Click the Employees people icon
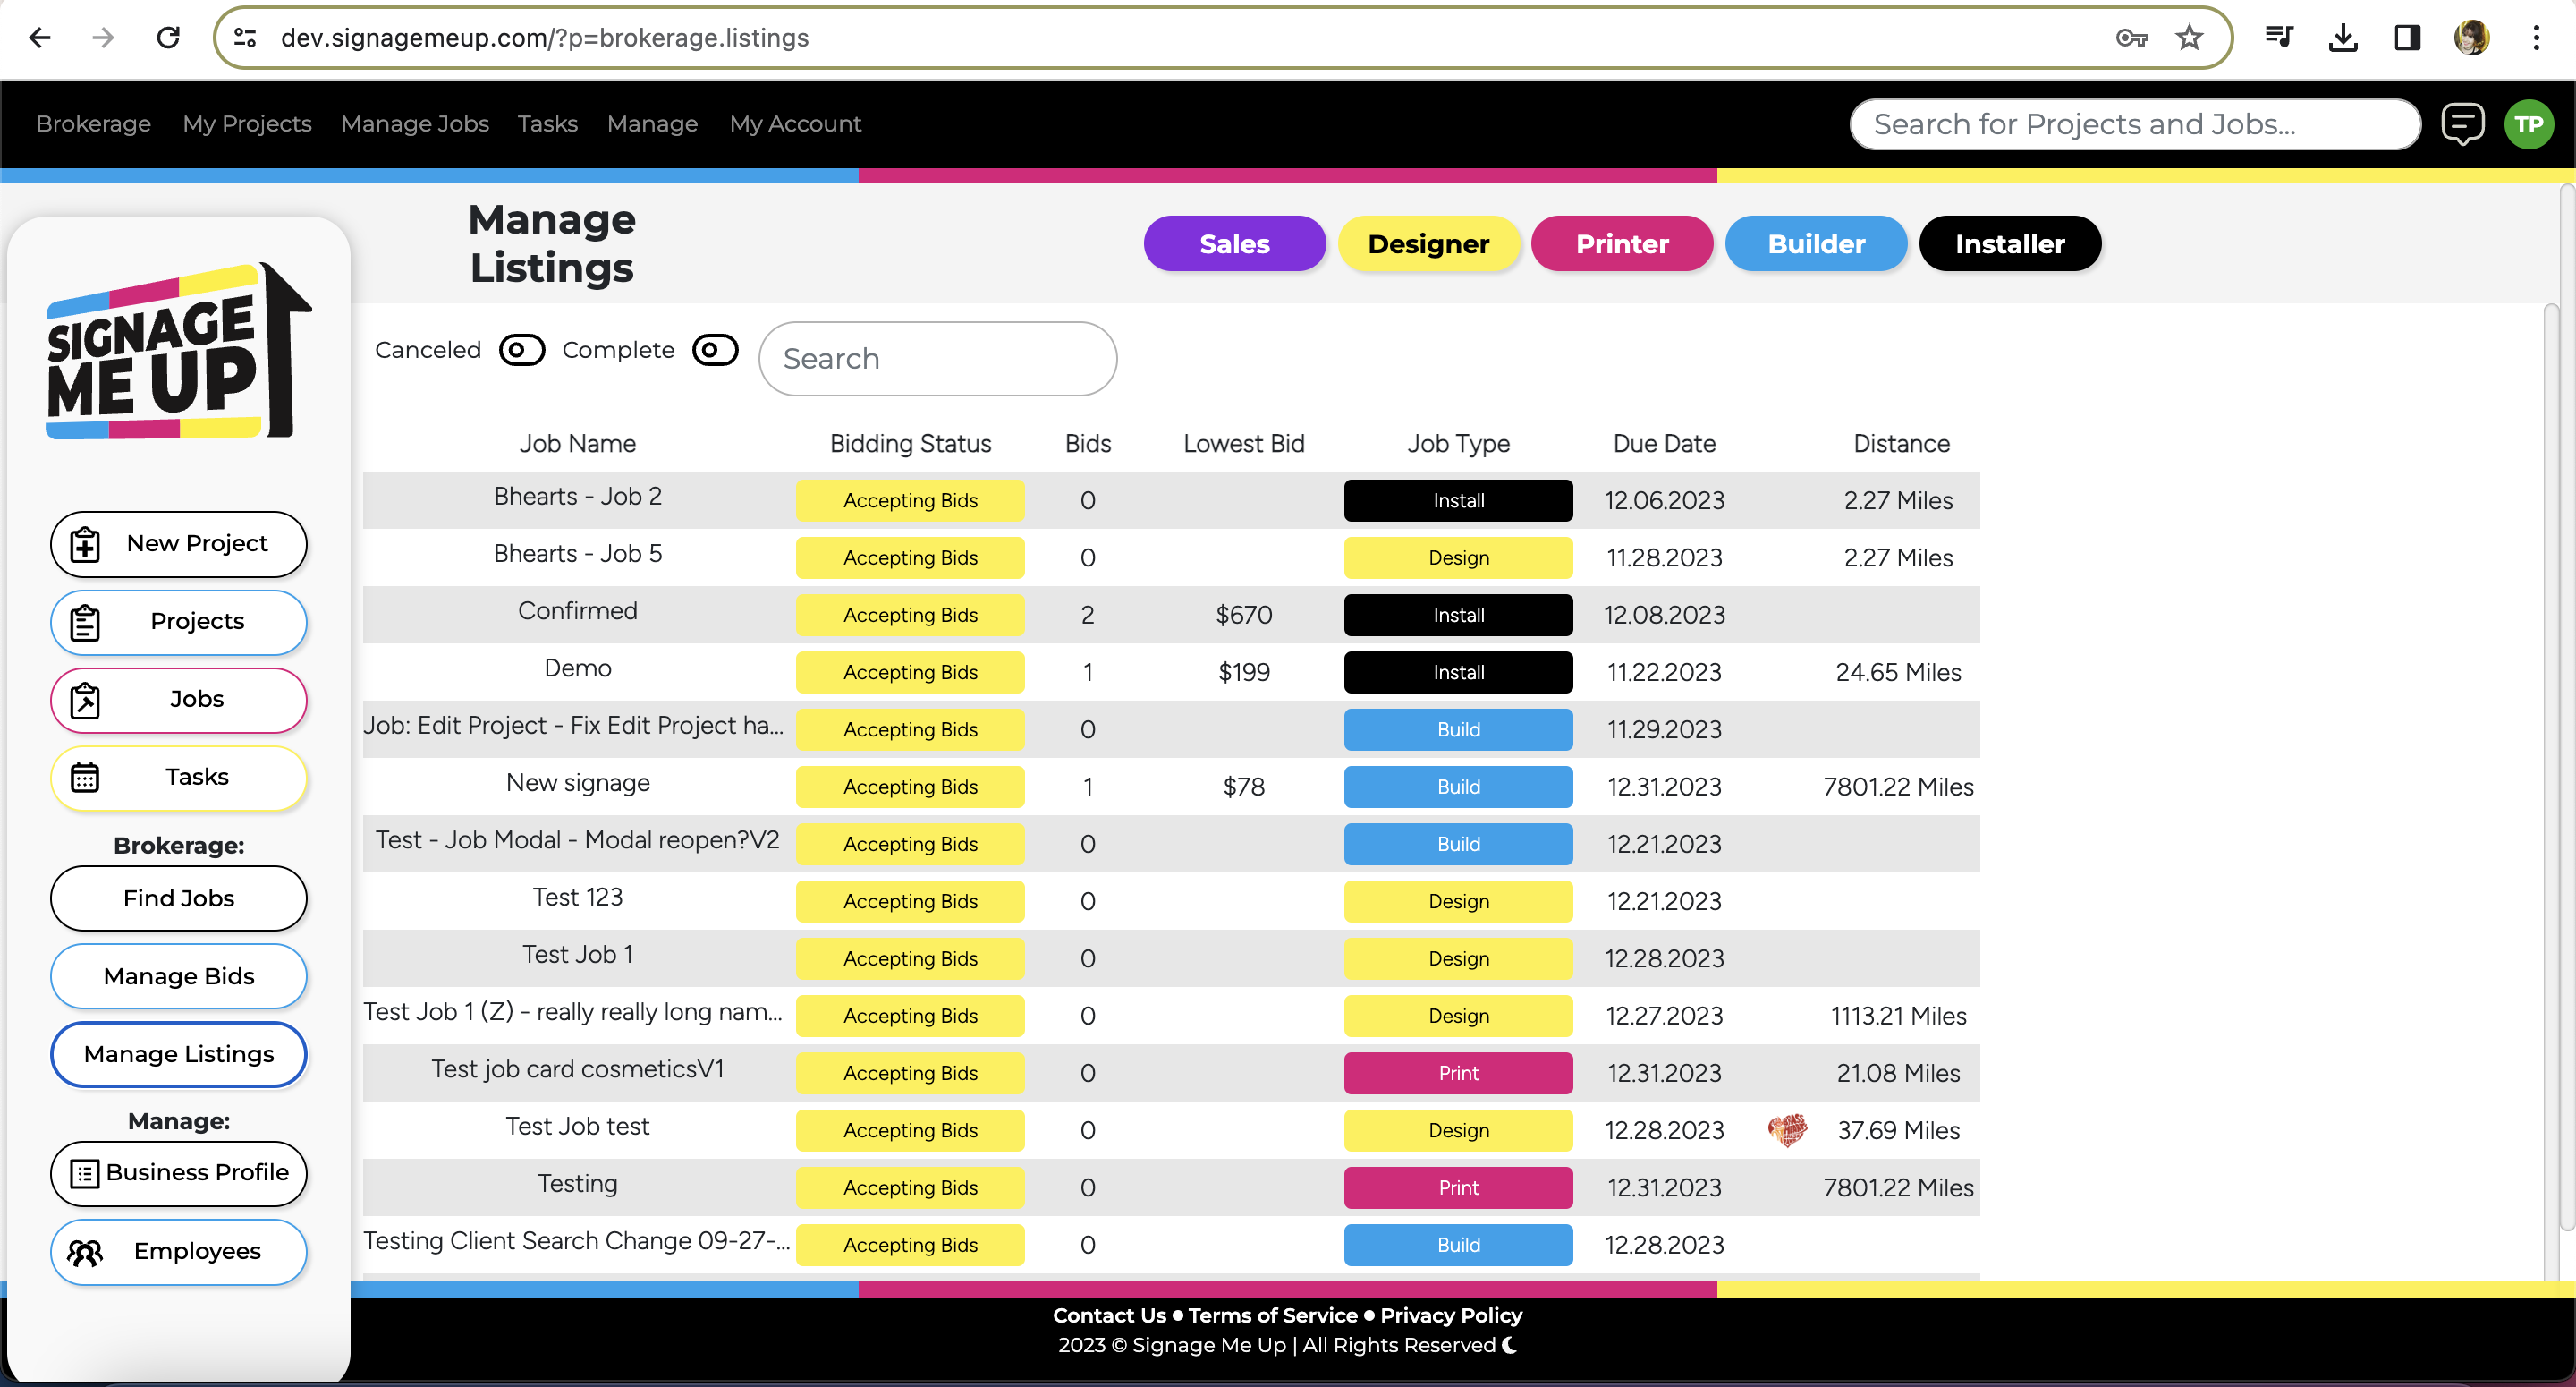2576x1387 pixels. 85,1252
